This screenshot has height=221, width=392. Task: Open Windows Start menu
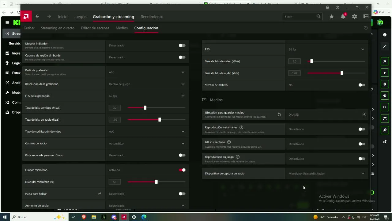[5, 217]
